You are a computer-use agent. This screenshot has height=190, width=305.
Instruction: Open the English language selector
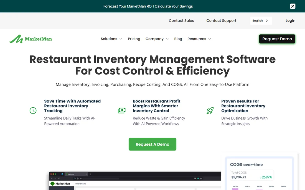261,20
